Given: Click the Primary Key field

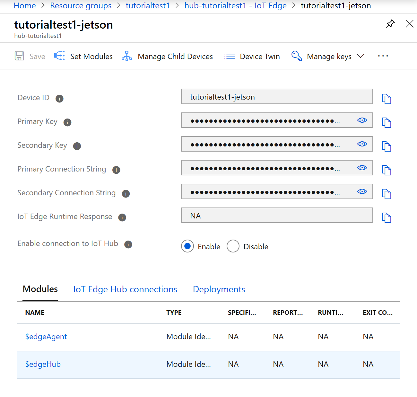Looking at the screenshot, I should [277, 120].
